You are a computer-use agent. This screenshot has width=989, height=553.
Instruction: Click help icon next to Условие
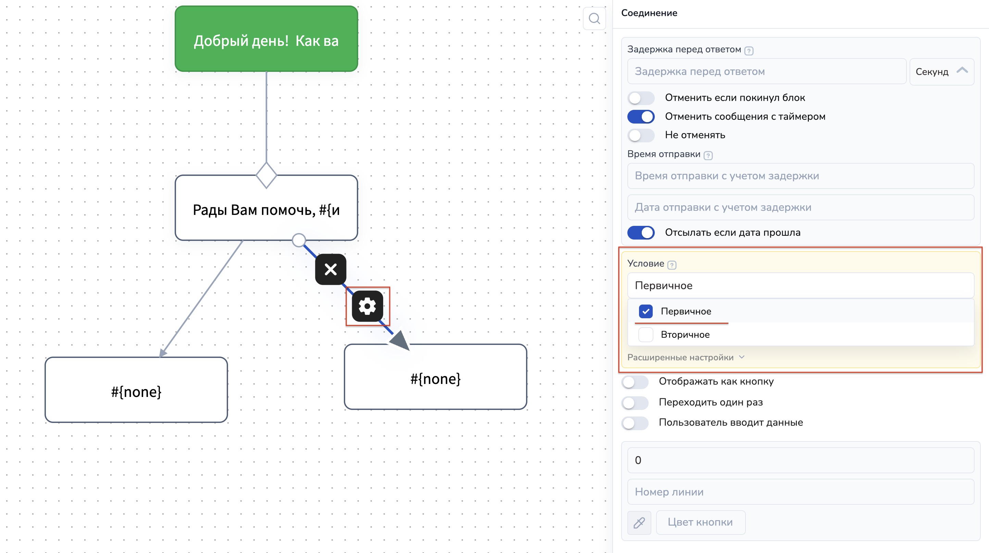672,265
